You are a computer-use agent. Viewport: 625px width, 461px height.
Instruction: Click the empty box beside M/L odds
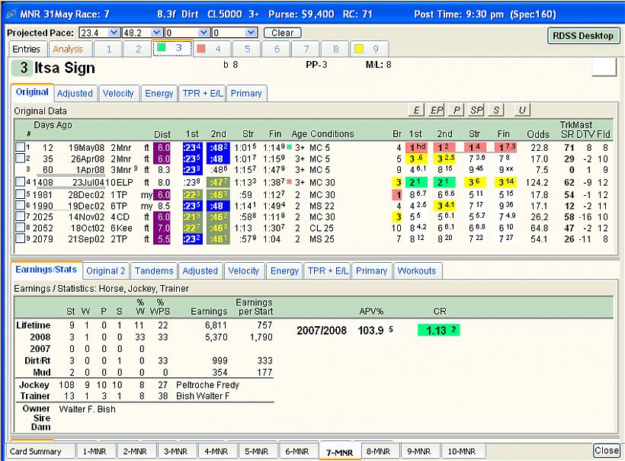604,66
